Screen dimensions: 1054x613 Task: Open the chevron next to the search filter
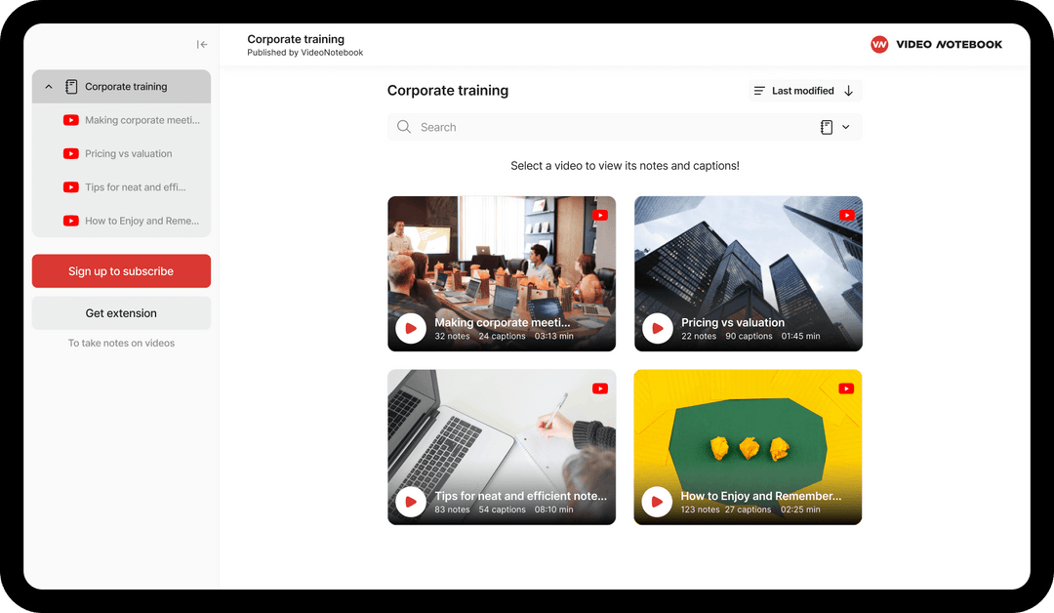pos(845,127)
